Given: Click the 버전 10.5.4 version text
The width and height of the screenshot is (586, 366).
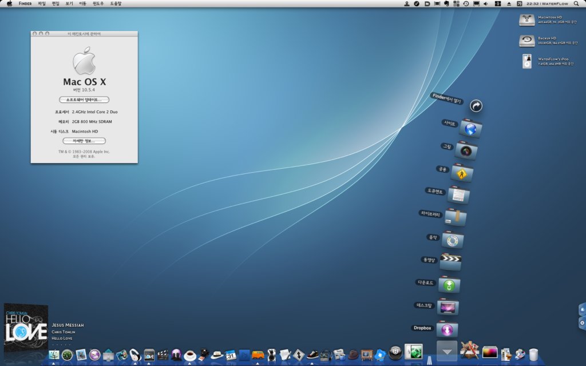Looking at the screenshot, I should pos(84,90).
